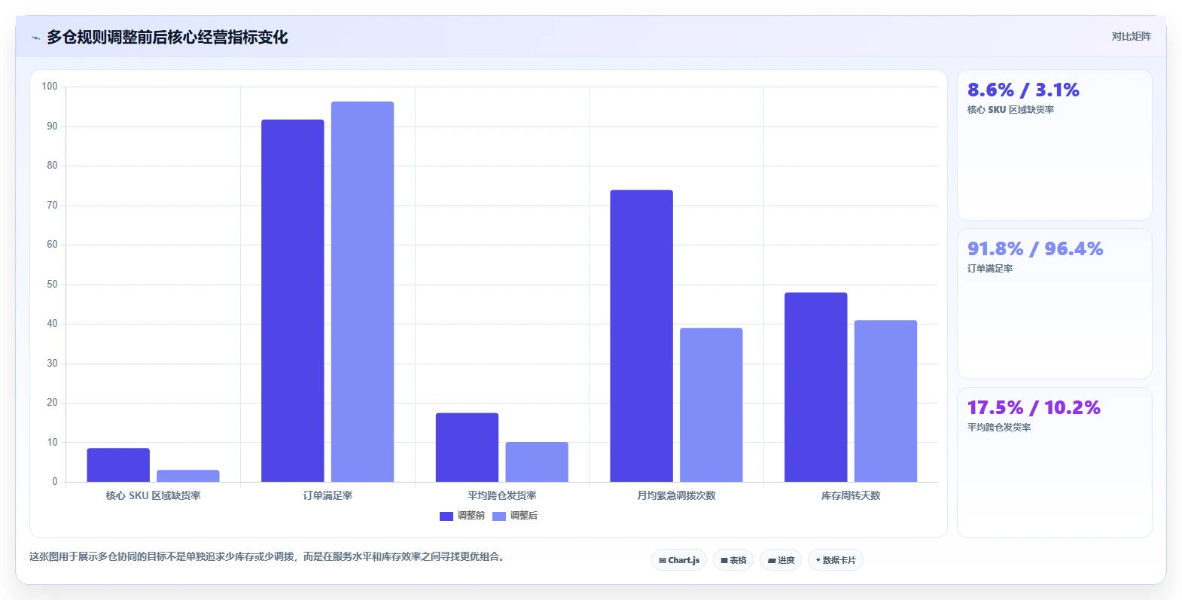This screenshot has width=1182, height=600.
Task: Click the x-axis label 核心 SKU 区域缺货率
Action: [153, 495]
